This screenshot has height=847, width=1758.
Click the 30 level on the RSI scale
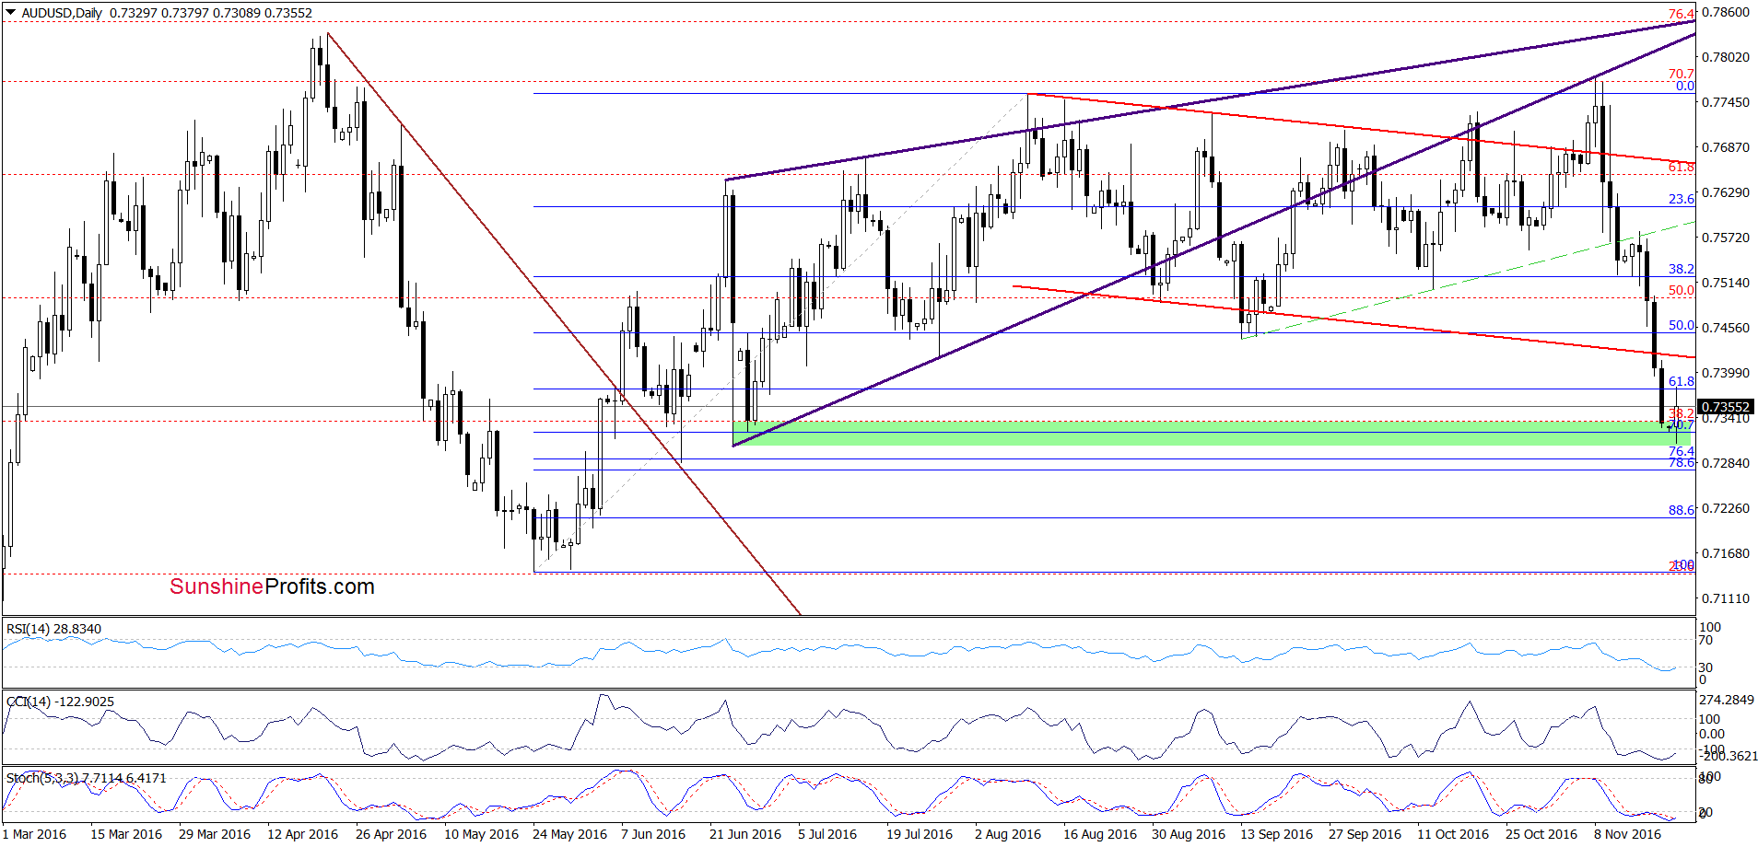coord(1706,667)
